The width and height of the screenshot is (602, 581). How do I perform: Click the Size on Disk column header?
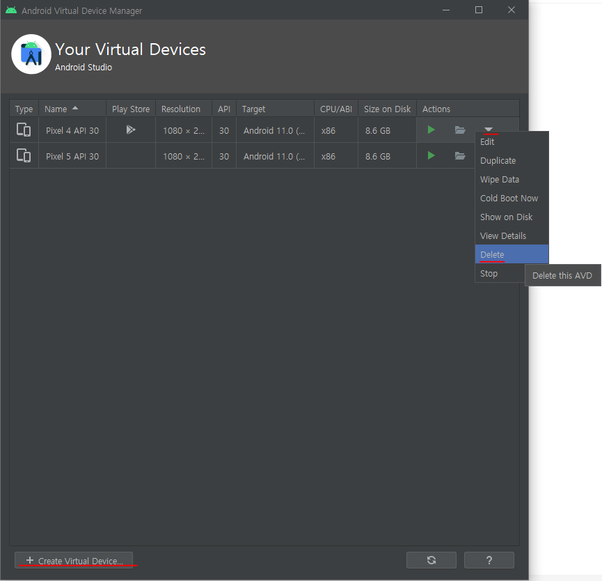point(387,109)
